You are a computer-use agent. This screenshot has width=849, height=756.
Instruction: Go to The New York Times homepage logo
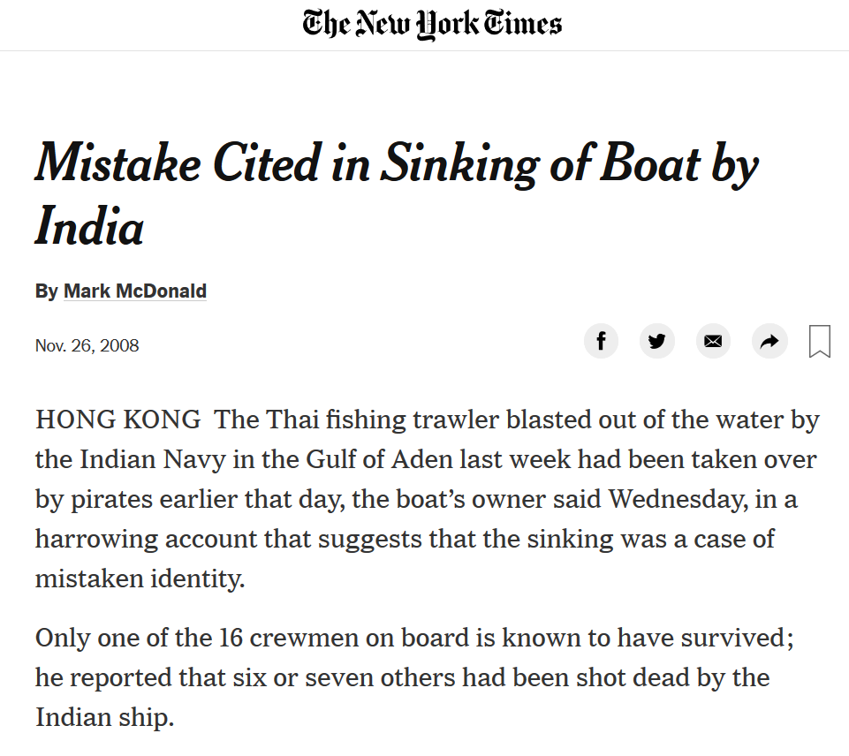pos(432,25)
